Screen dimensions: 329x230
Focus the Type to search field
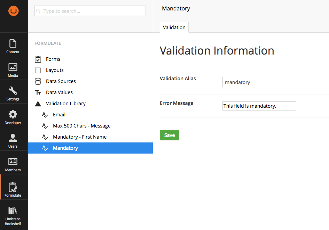(90, 11)
